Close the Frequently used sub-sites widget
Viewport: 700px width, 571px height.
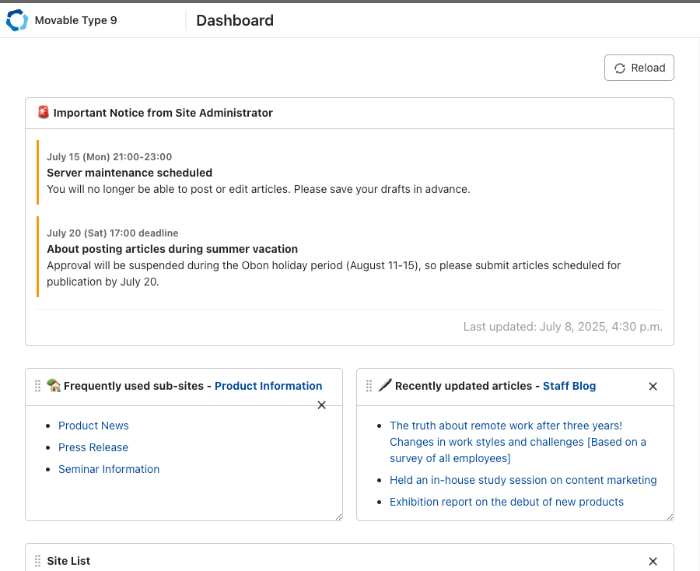[x=322, y=405]
